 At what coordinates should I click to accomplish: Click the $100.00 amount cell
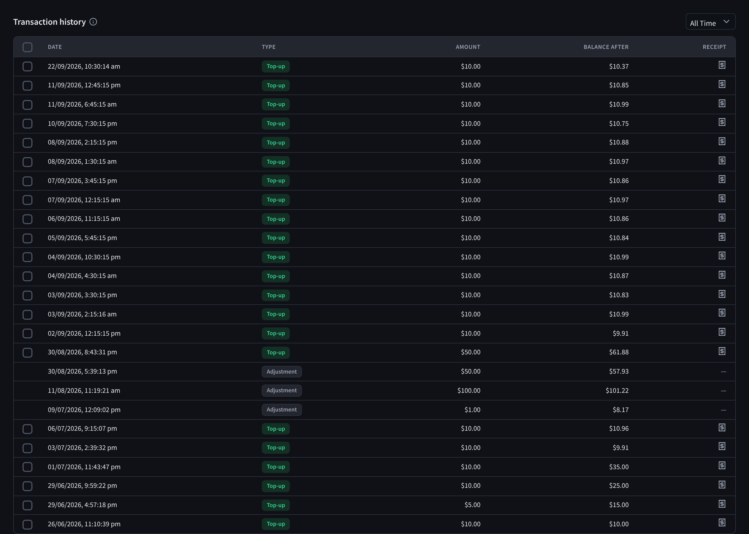[x=469, y=391]
